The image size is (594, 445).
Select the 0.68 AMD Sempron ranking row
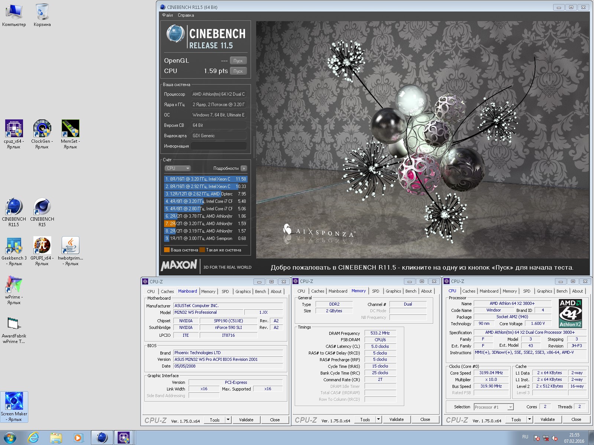(x=205, y=238)
